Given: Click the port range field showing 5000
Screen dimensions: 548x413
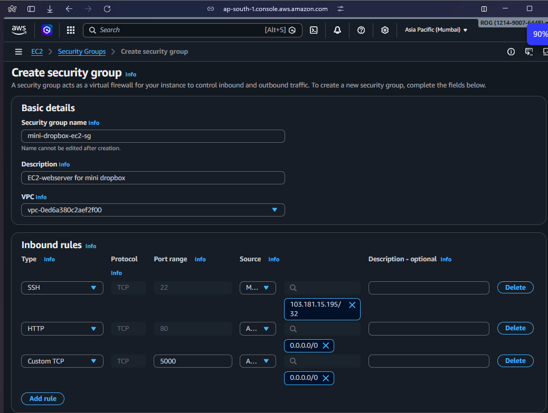Looking at the screenshot, I should tap(193, 361).
